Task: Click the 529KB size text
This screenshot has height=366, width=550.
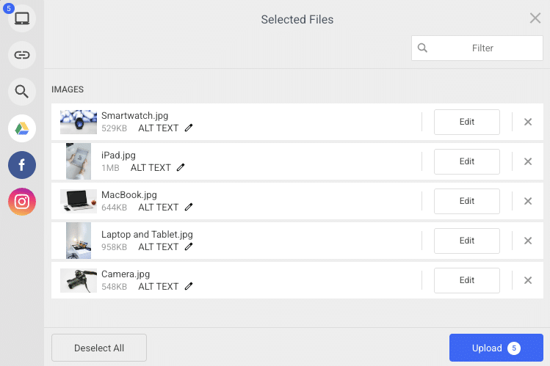Action: click(114, 128)
